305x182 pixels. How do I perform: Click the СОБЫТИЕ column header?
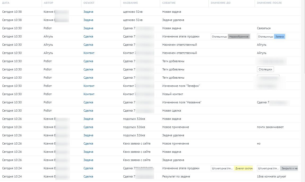169,3
